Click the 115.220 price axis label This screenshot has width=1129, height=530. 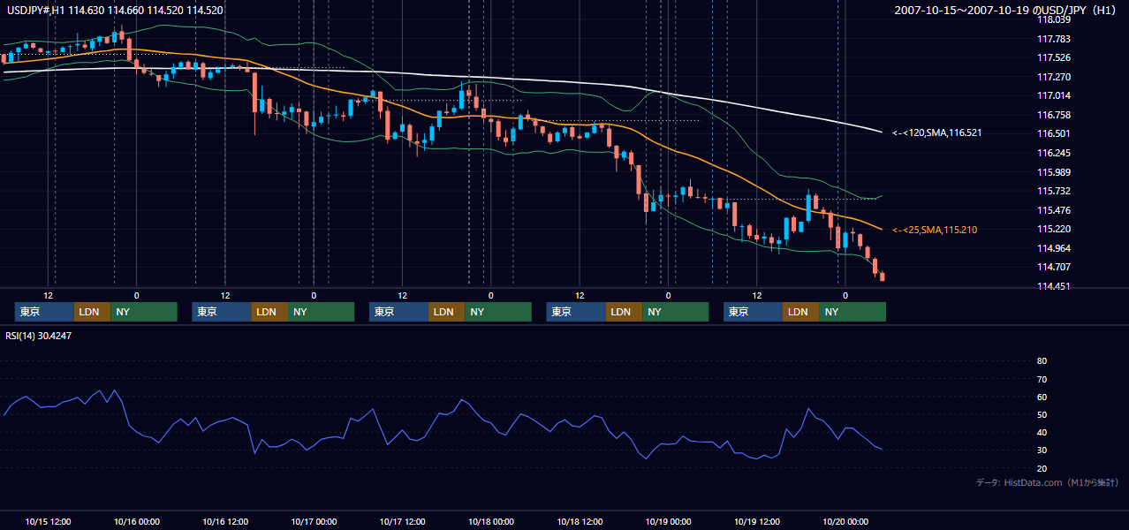pos(1053,229)
